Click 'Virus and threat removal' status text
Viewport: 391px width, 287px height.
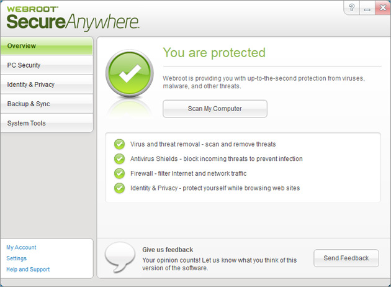203,144
